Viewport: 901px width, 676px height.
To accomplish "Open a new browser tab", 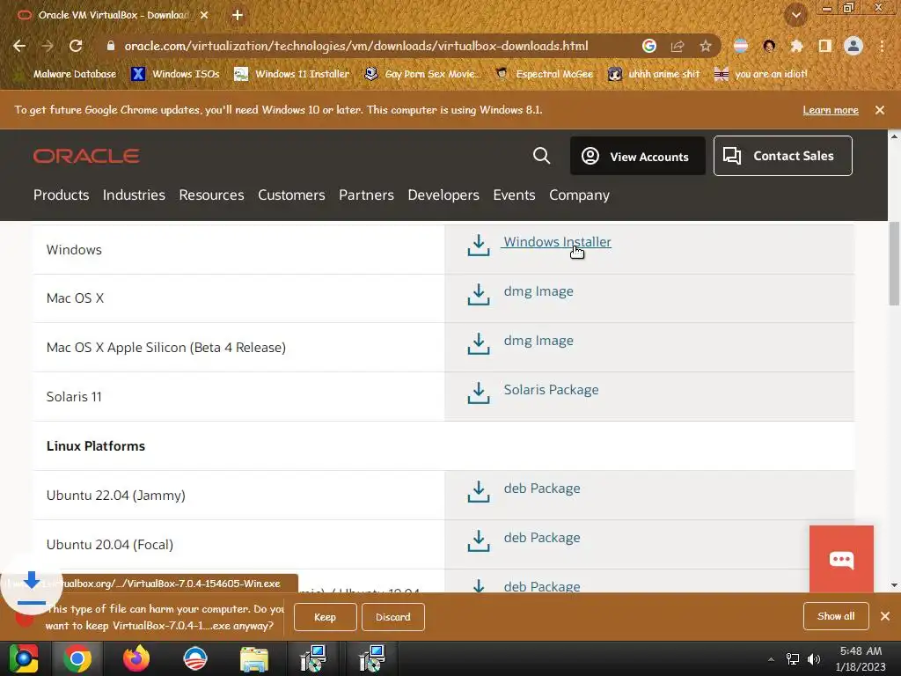I will pos(238,15).
